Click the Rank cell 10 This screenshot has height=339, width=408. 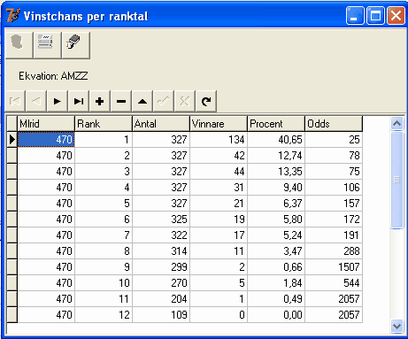104,282
